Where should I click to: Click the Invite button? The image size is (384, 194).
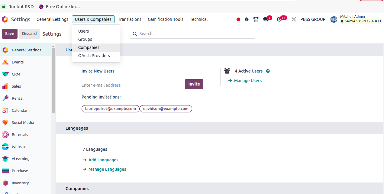click(x=194, y=84)
